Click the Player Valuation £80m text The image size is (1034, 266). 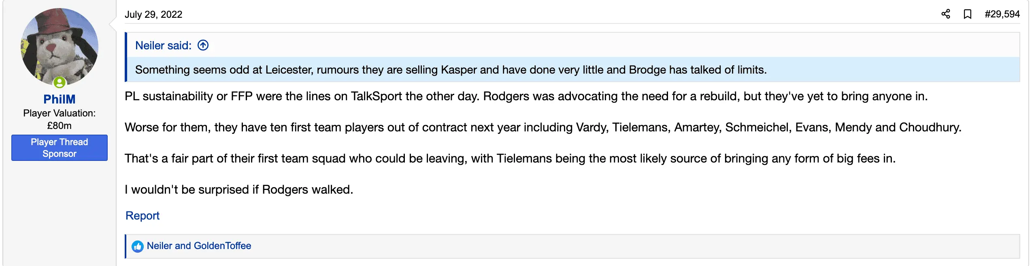coord(60,119)
